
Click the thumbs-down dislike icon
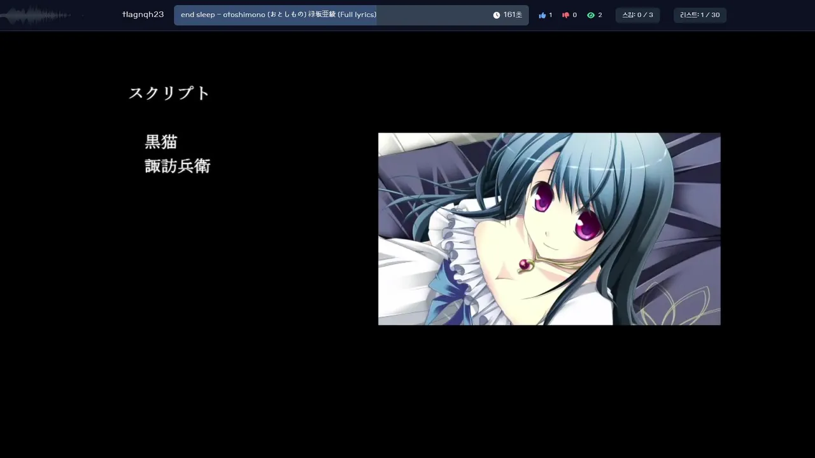[x=565, y=15]
